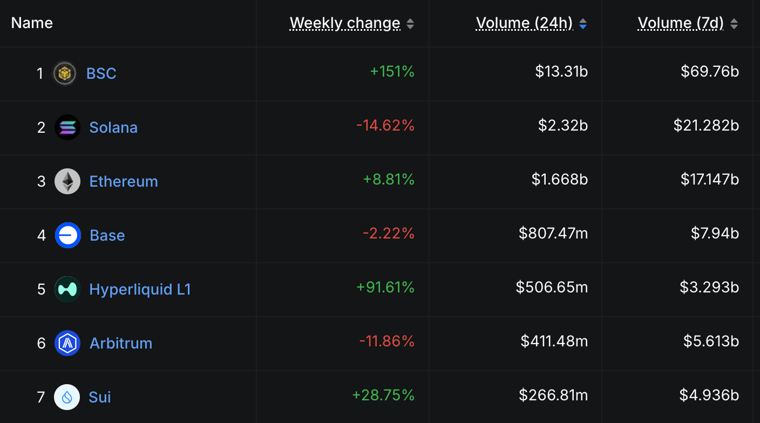Toggle descending sort on Volume (7d)

pyautogui.click(x=734, y=25)
